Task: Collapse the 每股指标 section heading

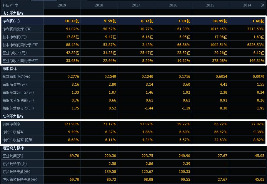Action: [9, 69]
